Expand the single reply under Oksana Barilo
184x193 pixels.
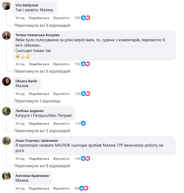37,101
